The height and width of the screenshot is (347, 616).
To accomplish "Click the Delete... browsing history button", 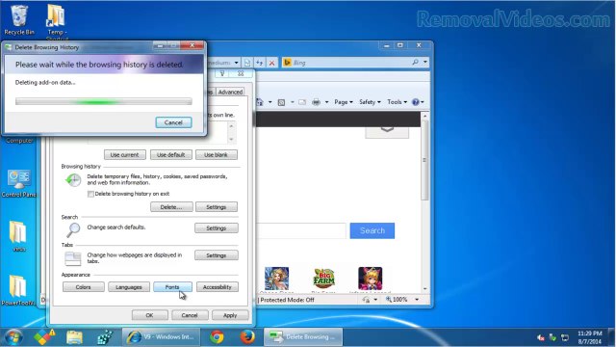I will [x=171, y=207].
